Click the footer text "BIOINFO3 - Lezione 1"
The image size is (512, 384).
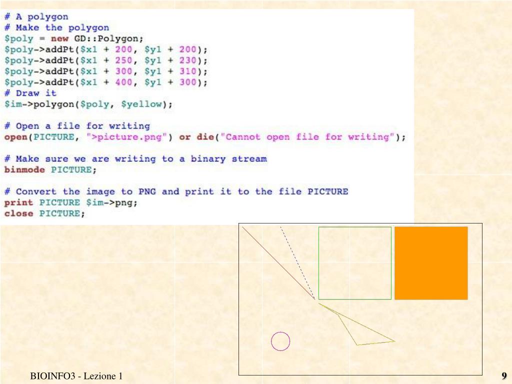[x=76, y=376]
